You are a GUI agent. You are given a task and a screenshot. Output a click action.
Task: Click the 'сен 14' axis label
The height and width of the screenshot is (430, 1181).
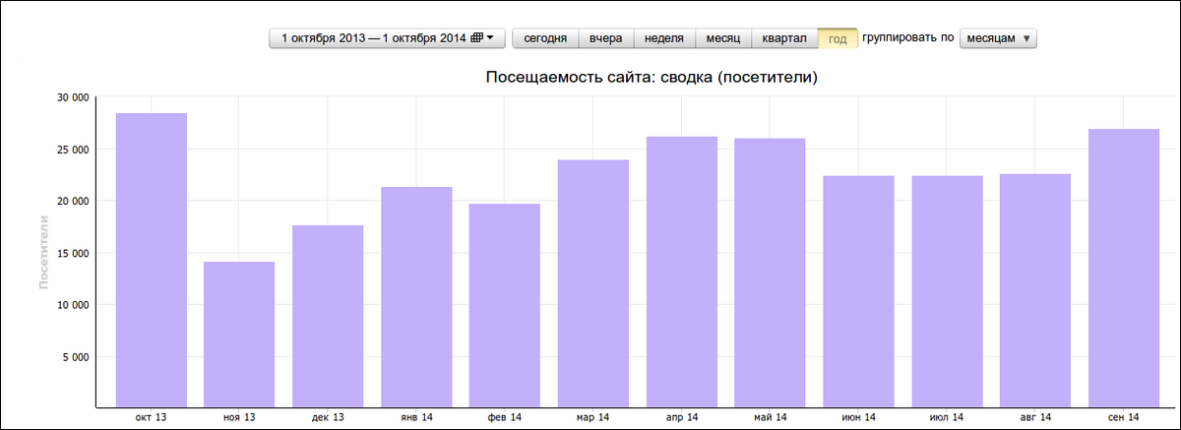[1124, 418]
